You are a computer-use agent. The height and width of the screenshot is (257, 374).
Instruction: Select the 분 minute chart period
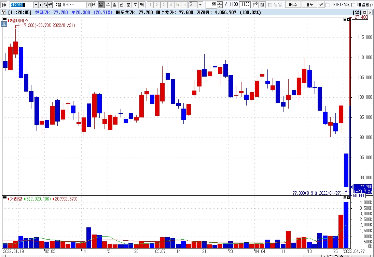click(128, 4)
